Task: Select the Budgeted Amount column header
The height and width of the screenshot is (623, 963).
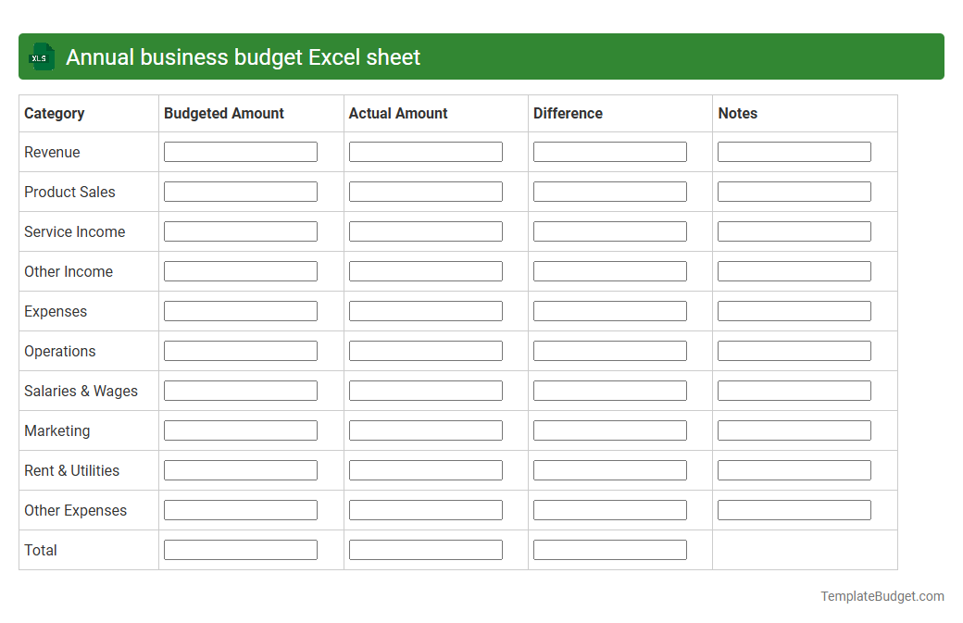Action: coord(223,113)
